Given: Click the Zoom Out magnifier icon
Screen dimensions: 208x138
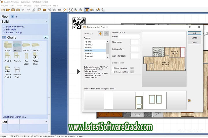Looking at the screenshot, I should click(x=81, y=10).
